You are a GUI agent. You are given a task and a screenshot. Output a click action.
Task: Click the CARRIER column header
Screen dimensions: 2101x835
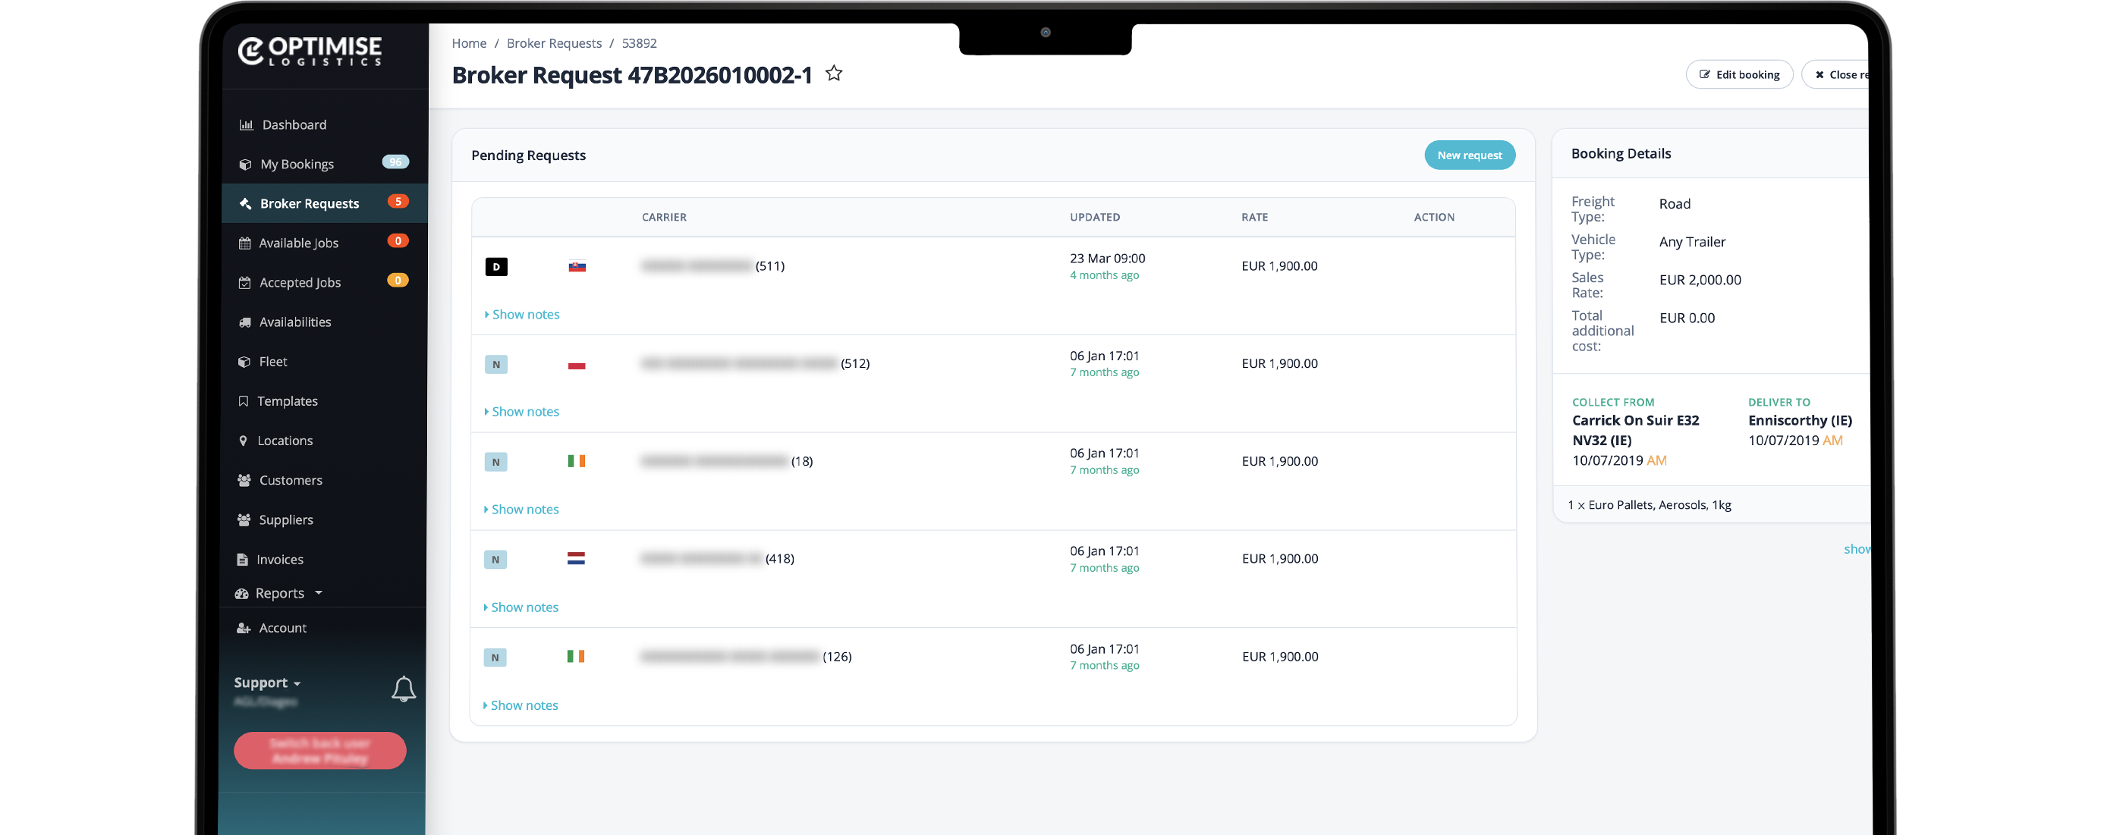coord(664,217)
